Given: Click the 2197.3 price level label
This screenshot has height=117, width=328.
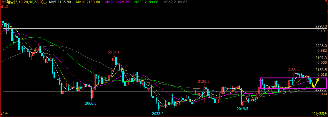Looking at the screenshot, I should (x=321, y=58).
